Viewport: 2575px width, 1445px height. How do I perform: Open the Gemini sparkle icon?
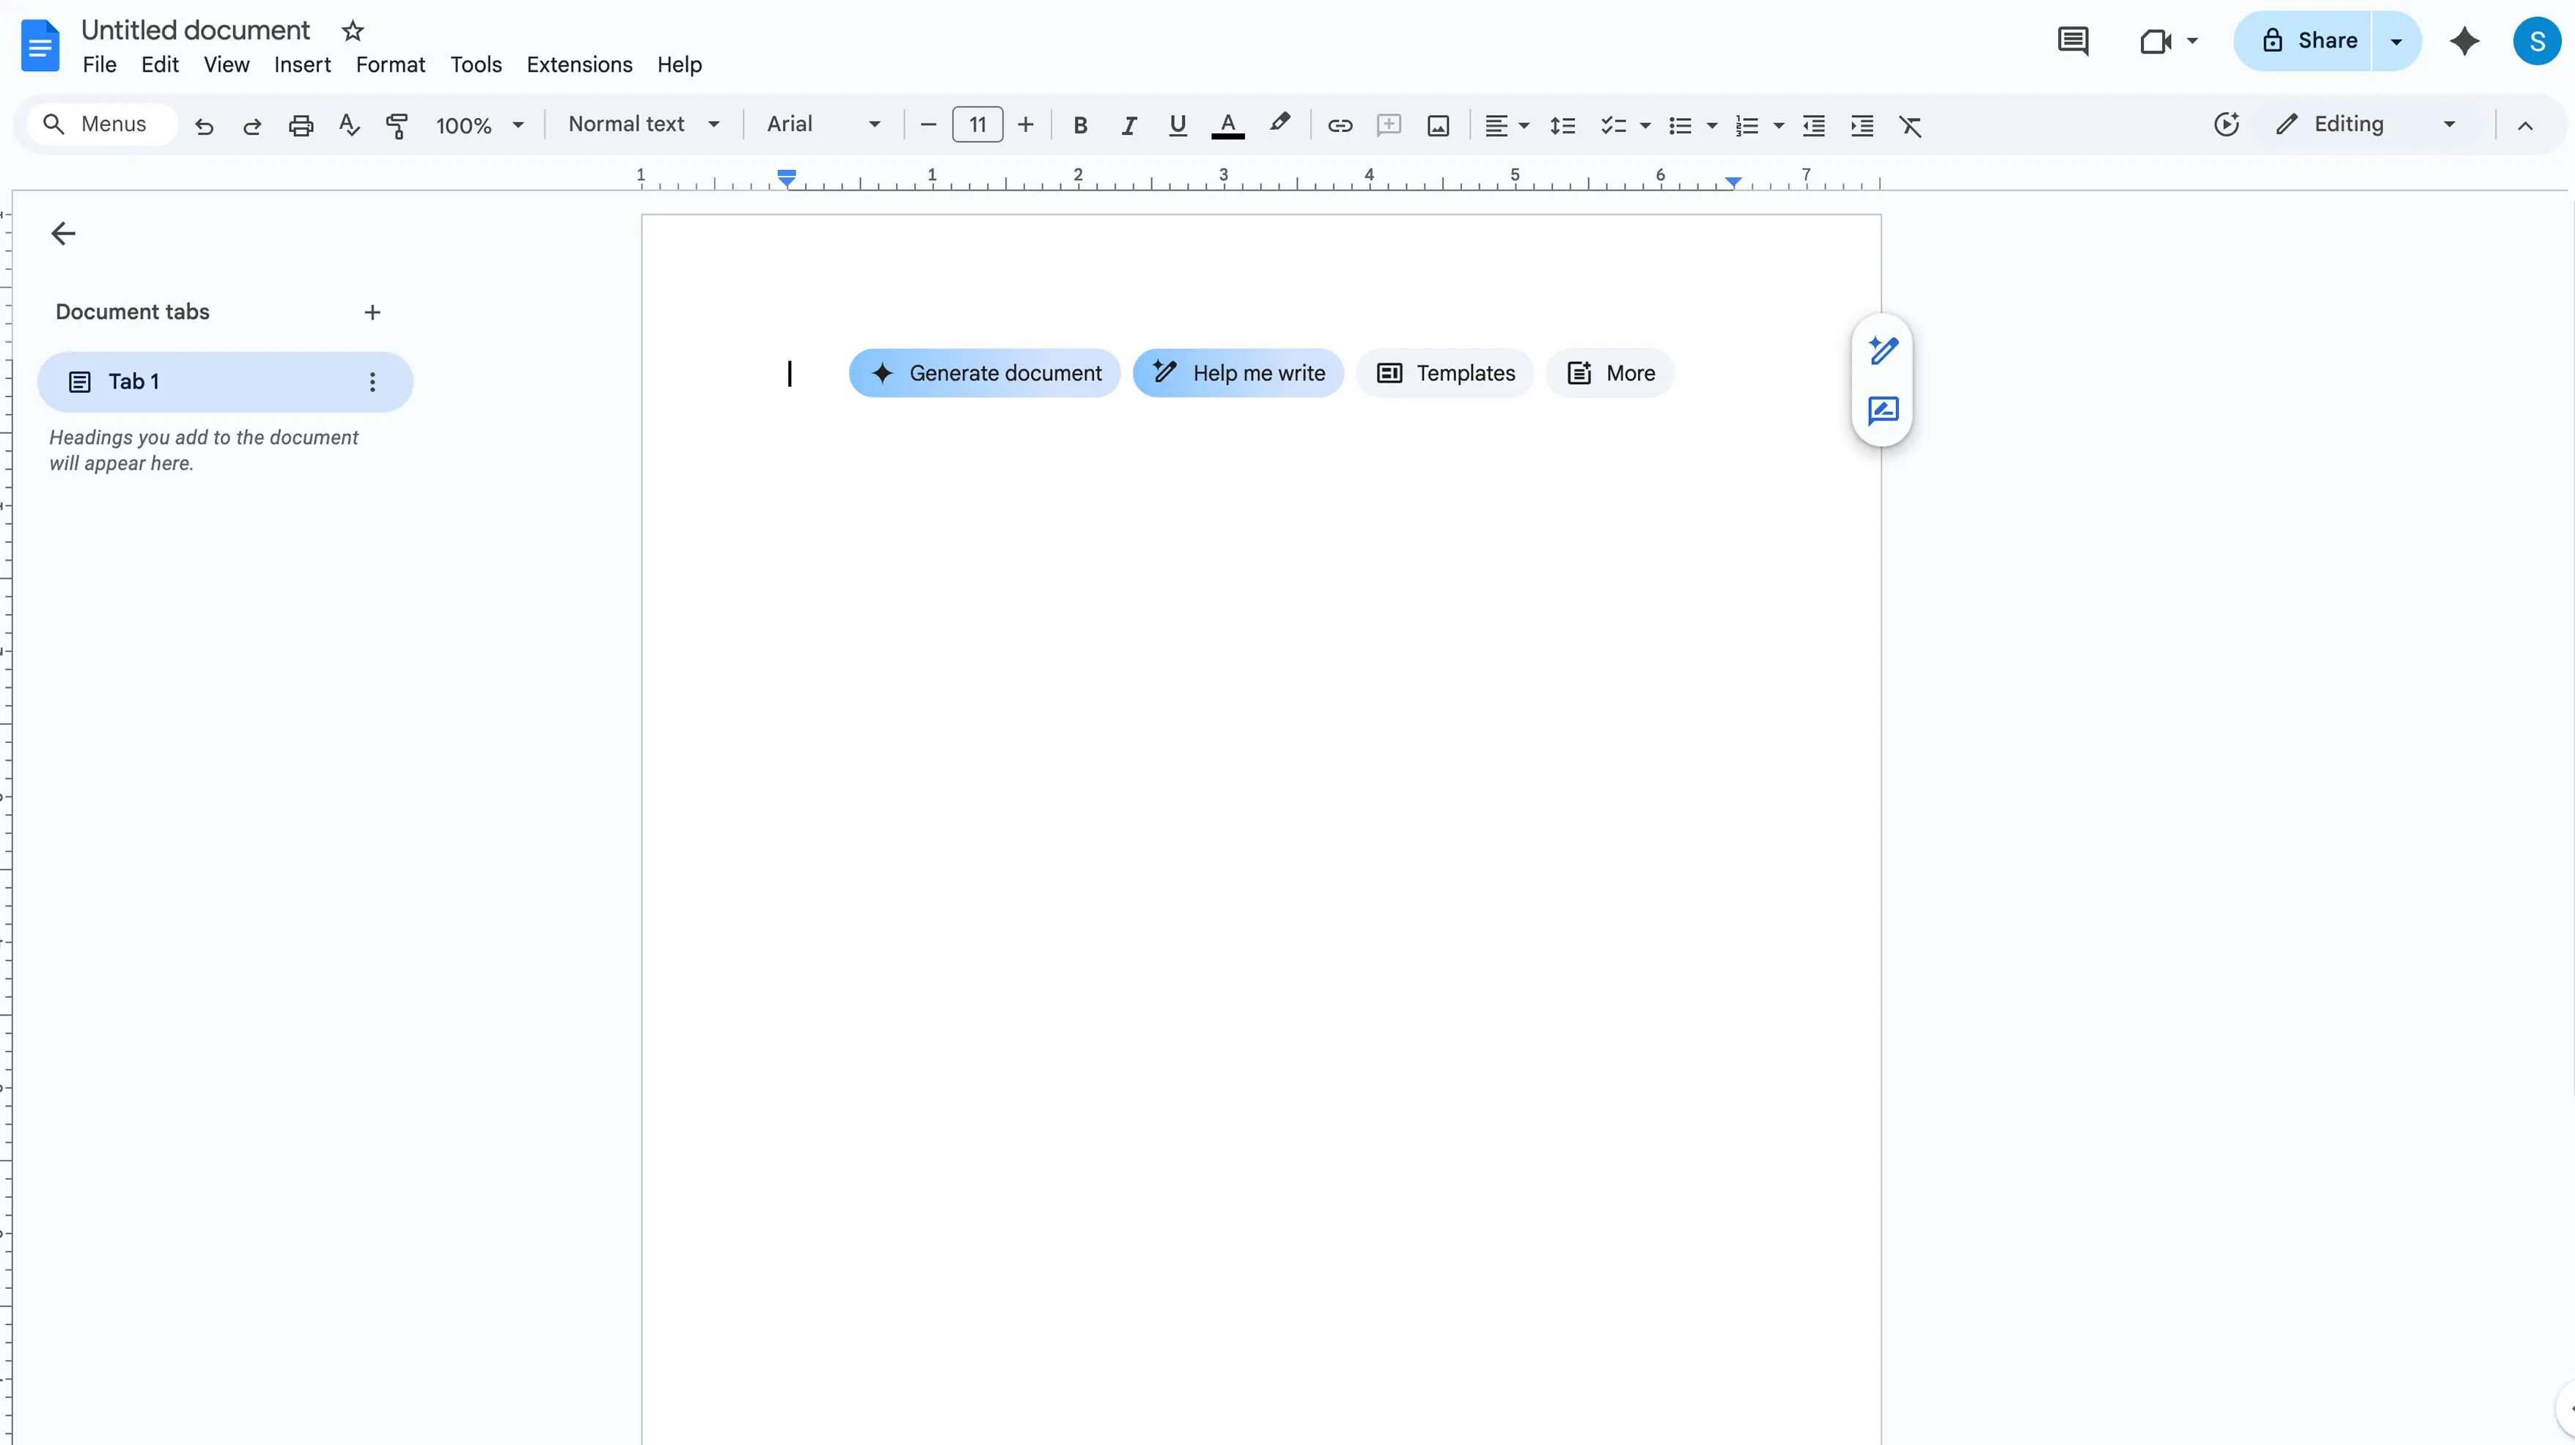(2465, 41)
